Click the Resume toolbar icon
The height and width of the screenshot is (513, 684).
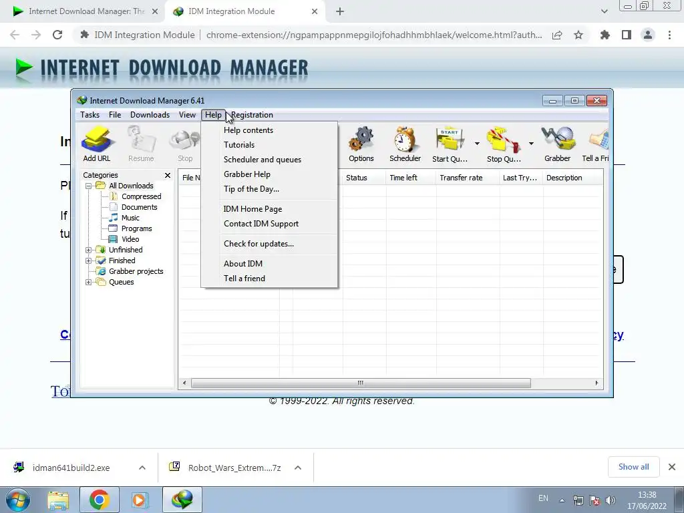[142, 144]
